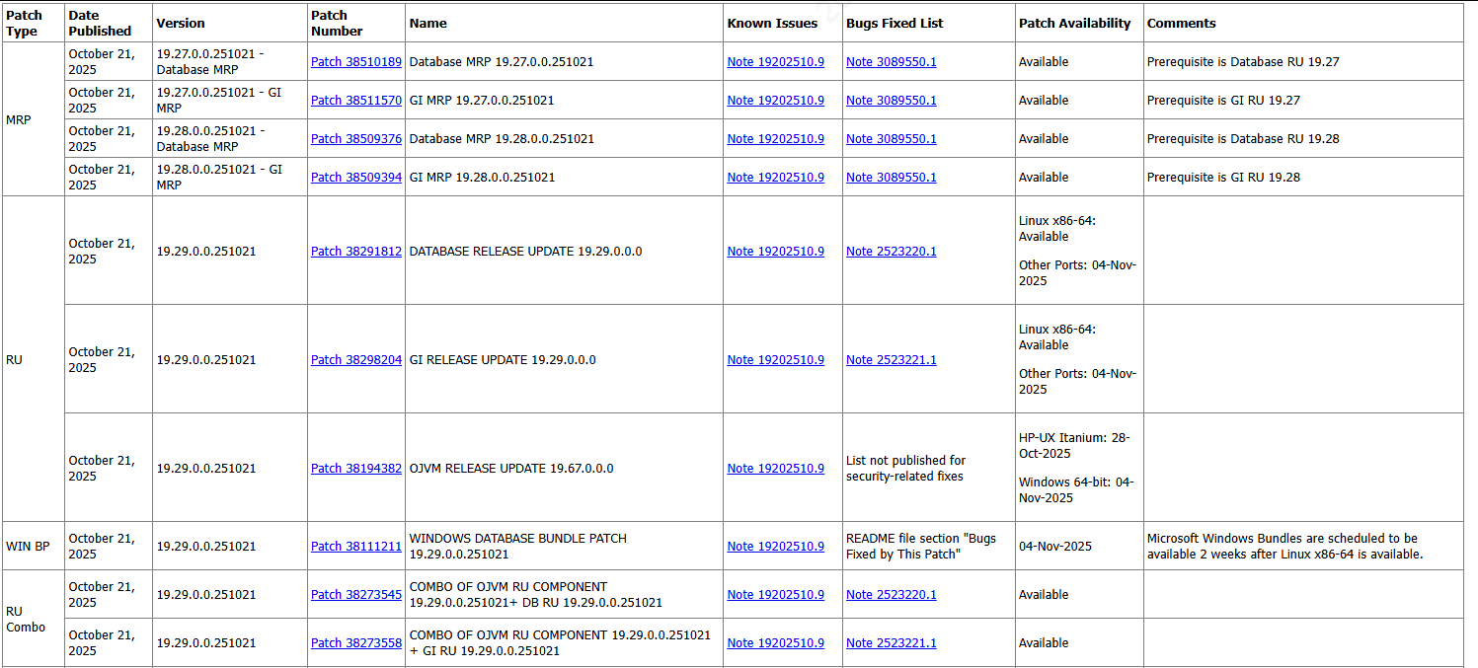Open Known Issues note in Patch 38509394 row
1478x668 pixels.
point(776,178)
